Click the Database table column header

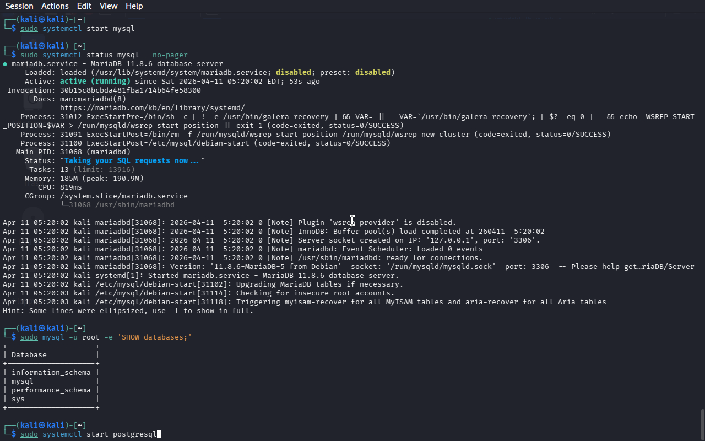tap(29, 355)
